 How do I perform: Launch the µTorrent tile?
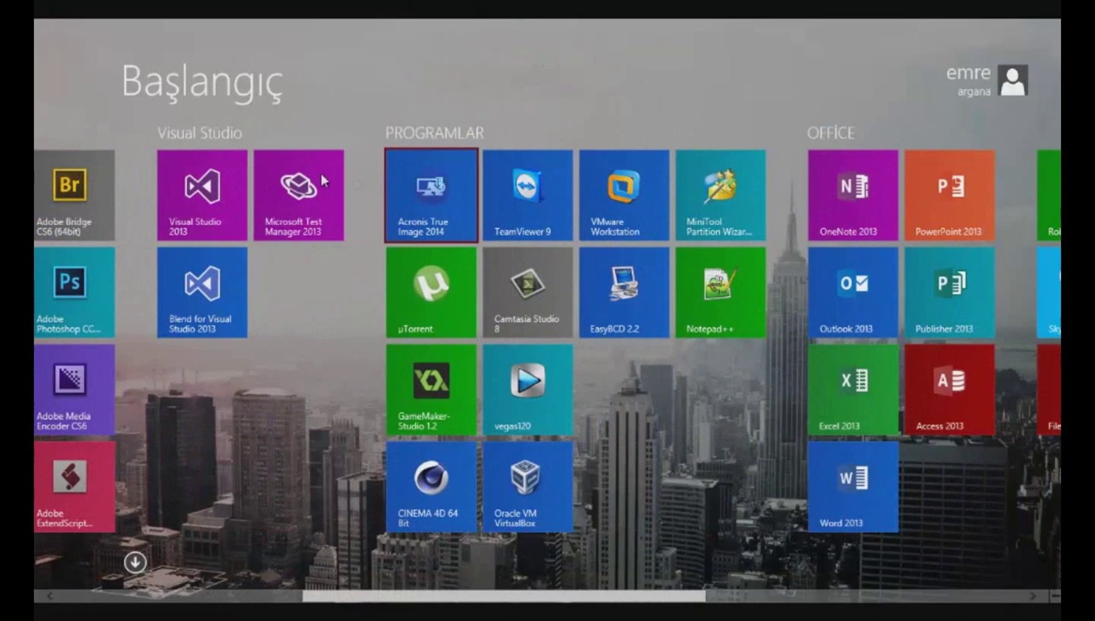click(x=431, y=293)
